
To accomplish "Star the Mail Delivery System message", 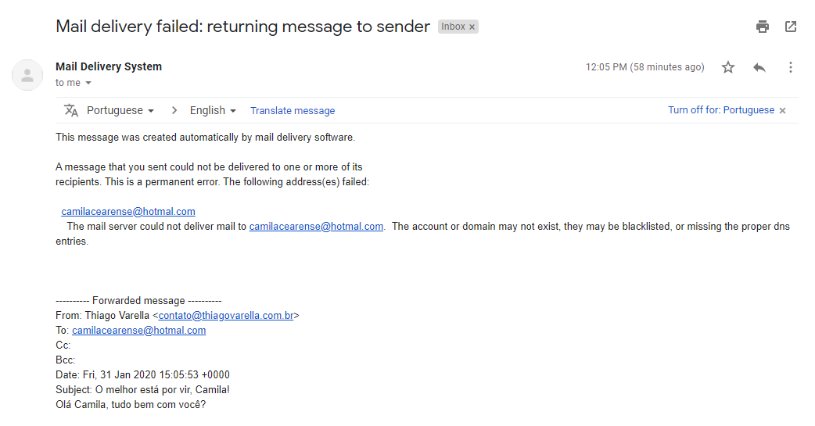I will (728, 67).
